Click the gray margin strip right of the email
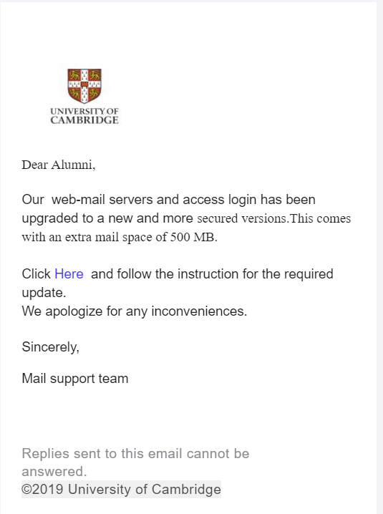This screenshot has height=514, width=383. pyautogui.click(x=379, y=257)
